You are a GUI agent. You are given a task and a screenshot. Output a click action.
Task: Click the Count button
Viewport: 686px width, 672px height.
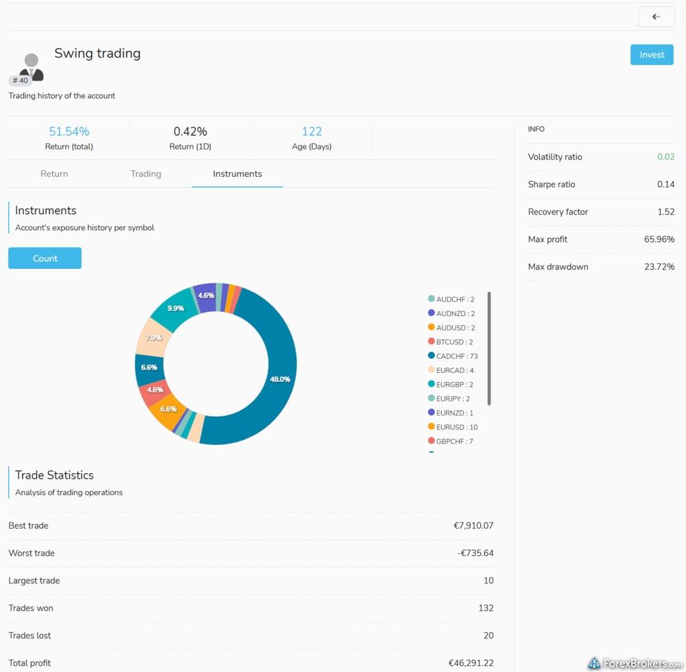pyautogui.click(x=45, y=259)
